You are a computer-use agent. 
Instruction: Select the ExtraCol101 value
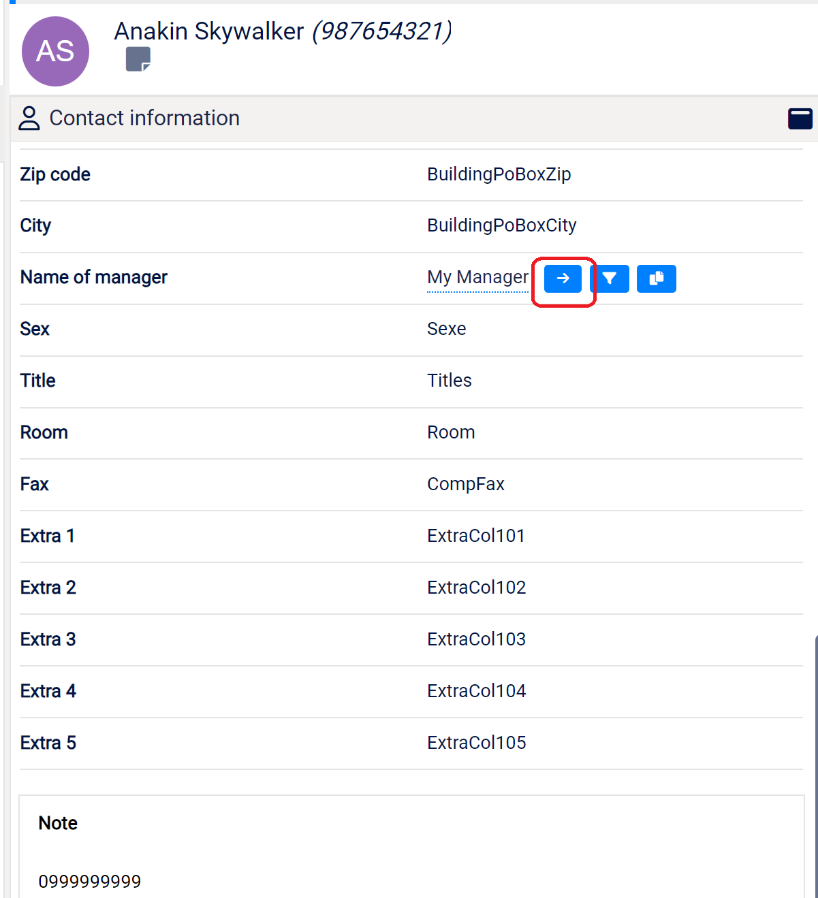pyautogui.click(x=475, y=536)
